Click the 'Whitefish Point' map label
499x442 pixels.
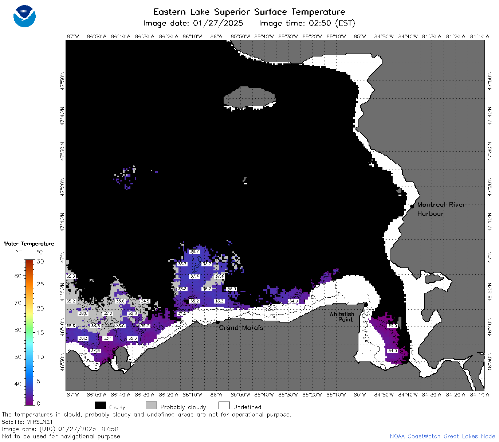342,317
